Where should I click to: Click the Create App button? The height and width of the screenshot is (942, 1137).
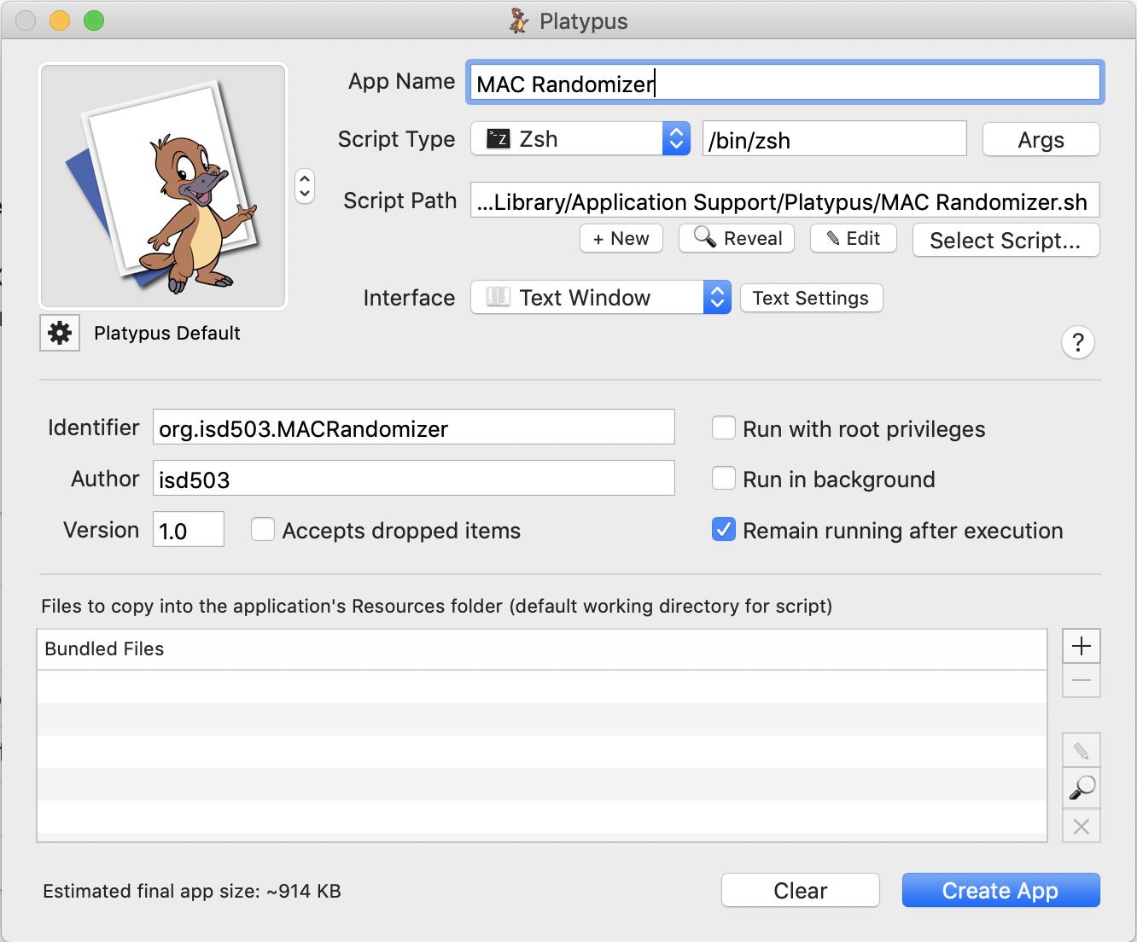[x=1000, y=891]
